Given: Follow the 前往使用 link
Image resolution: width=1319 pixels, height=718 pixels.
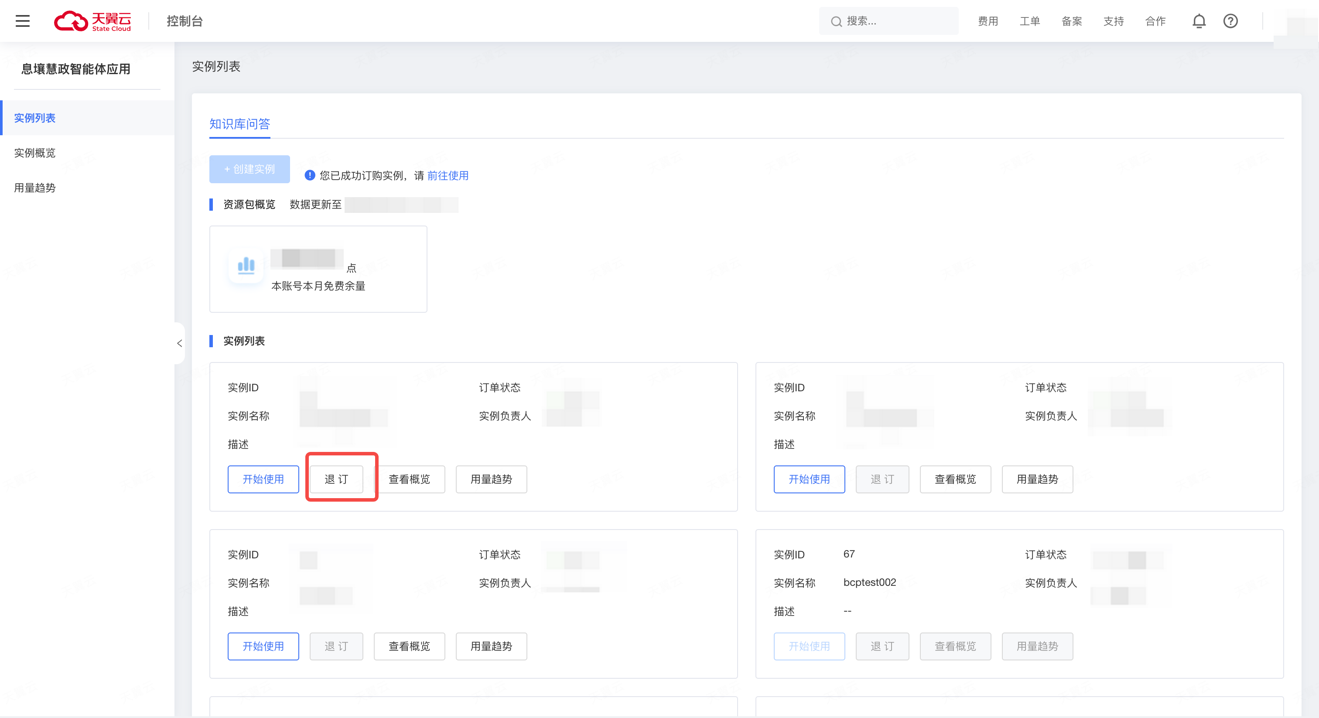Looking at the screenshot, I should [448, 176].
